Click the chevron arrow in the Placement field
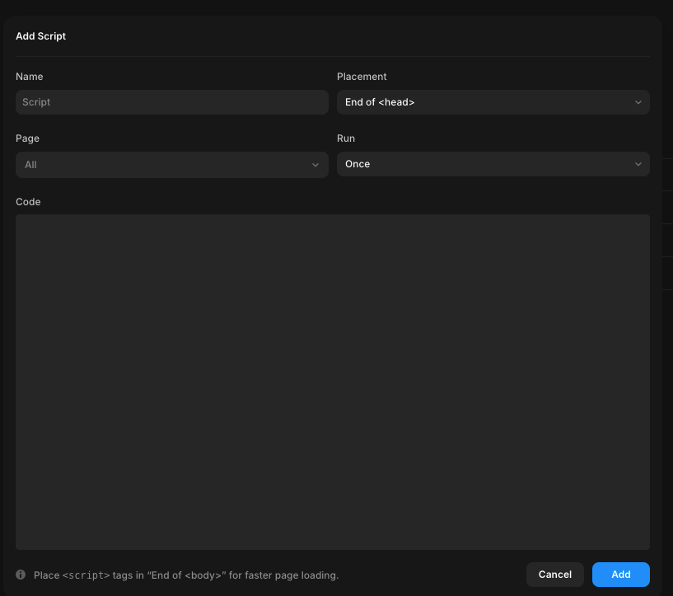Image resolution: width=673 pixels, height=596 pixels. coord(638,102)
